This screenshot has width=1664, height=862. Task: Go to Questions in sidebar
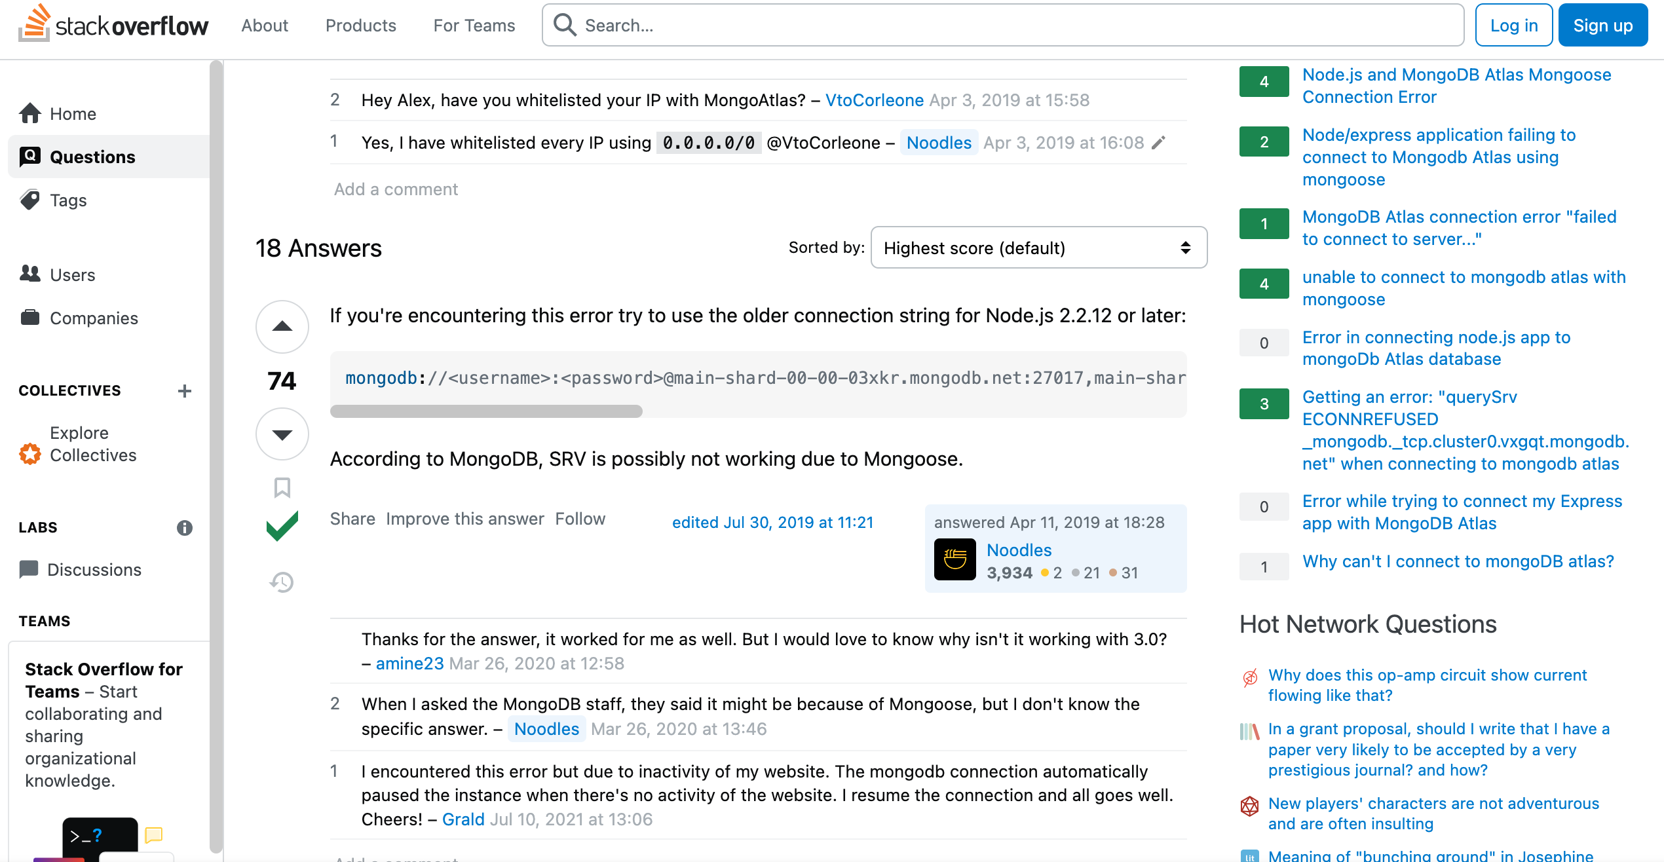[109, 157]
